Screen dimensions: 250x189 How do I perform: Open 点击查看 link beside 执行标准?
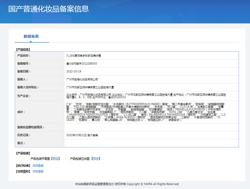38,166
